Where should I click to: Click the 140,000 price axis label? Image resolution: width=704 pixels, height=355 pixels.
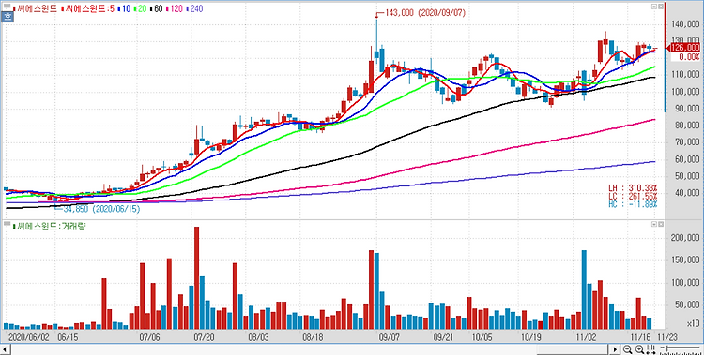pyautogui.click(x=685, y=24)
